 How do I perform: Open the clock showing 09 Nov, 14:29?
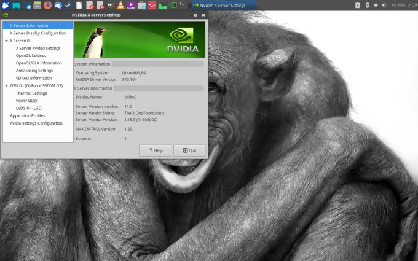(x=404, y=5)
